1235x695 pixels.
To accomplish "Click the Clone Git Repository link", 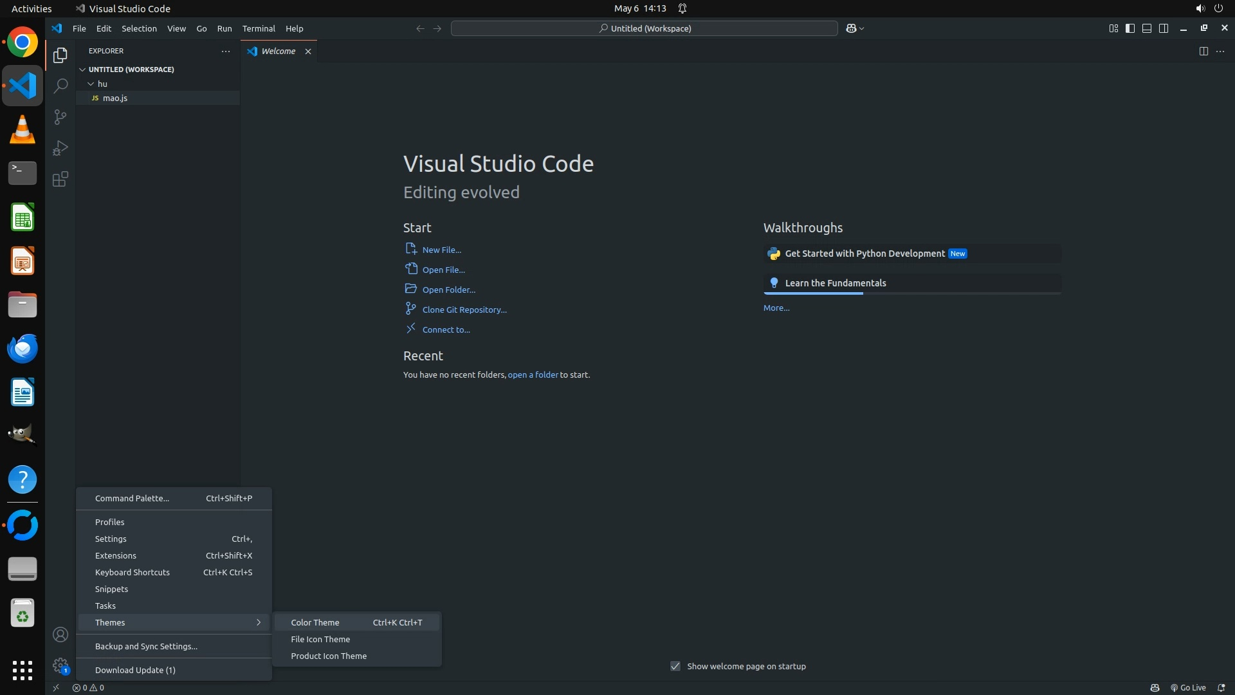I will tap(464, 310).
